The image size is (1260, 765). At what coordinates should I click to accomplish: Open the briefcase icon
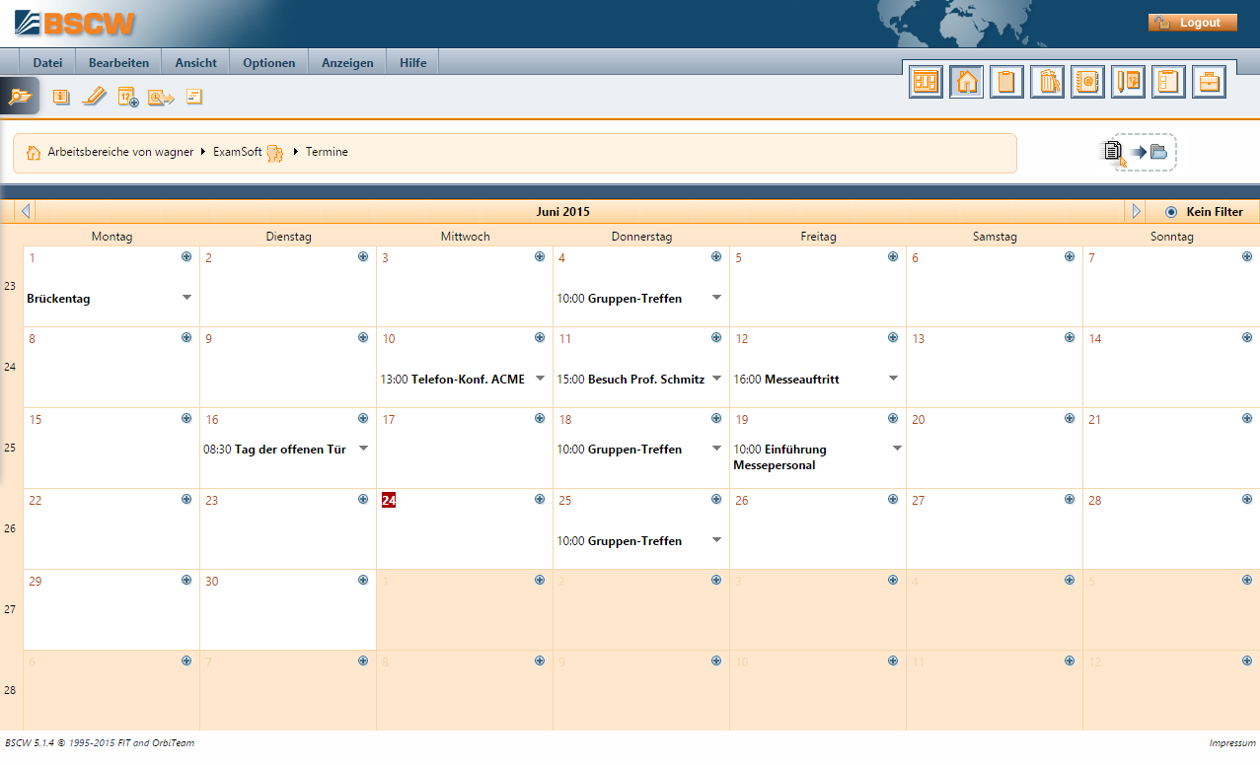1209,82
